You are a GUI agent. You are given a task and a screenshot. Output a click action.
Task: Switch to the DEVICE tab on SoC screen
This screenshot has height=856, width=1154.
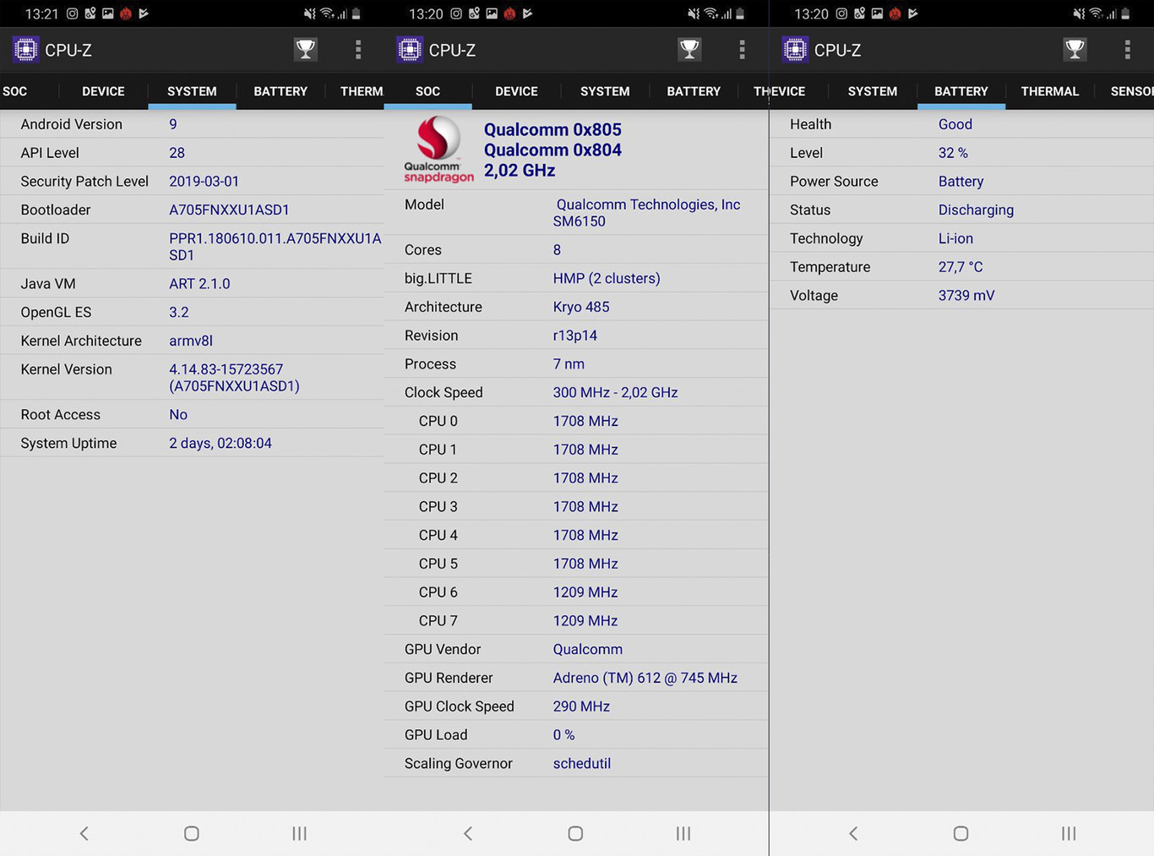[516, 91]
